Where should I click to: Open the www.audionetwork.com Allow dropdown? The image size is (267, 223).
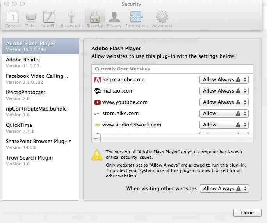[x=224, y=125]
